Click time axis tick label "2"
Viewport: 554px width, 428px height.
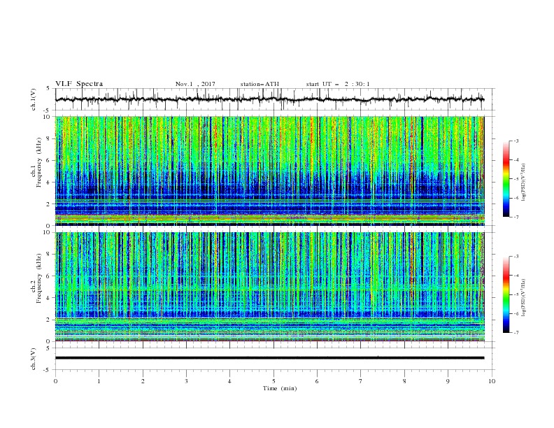point(143,381)
